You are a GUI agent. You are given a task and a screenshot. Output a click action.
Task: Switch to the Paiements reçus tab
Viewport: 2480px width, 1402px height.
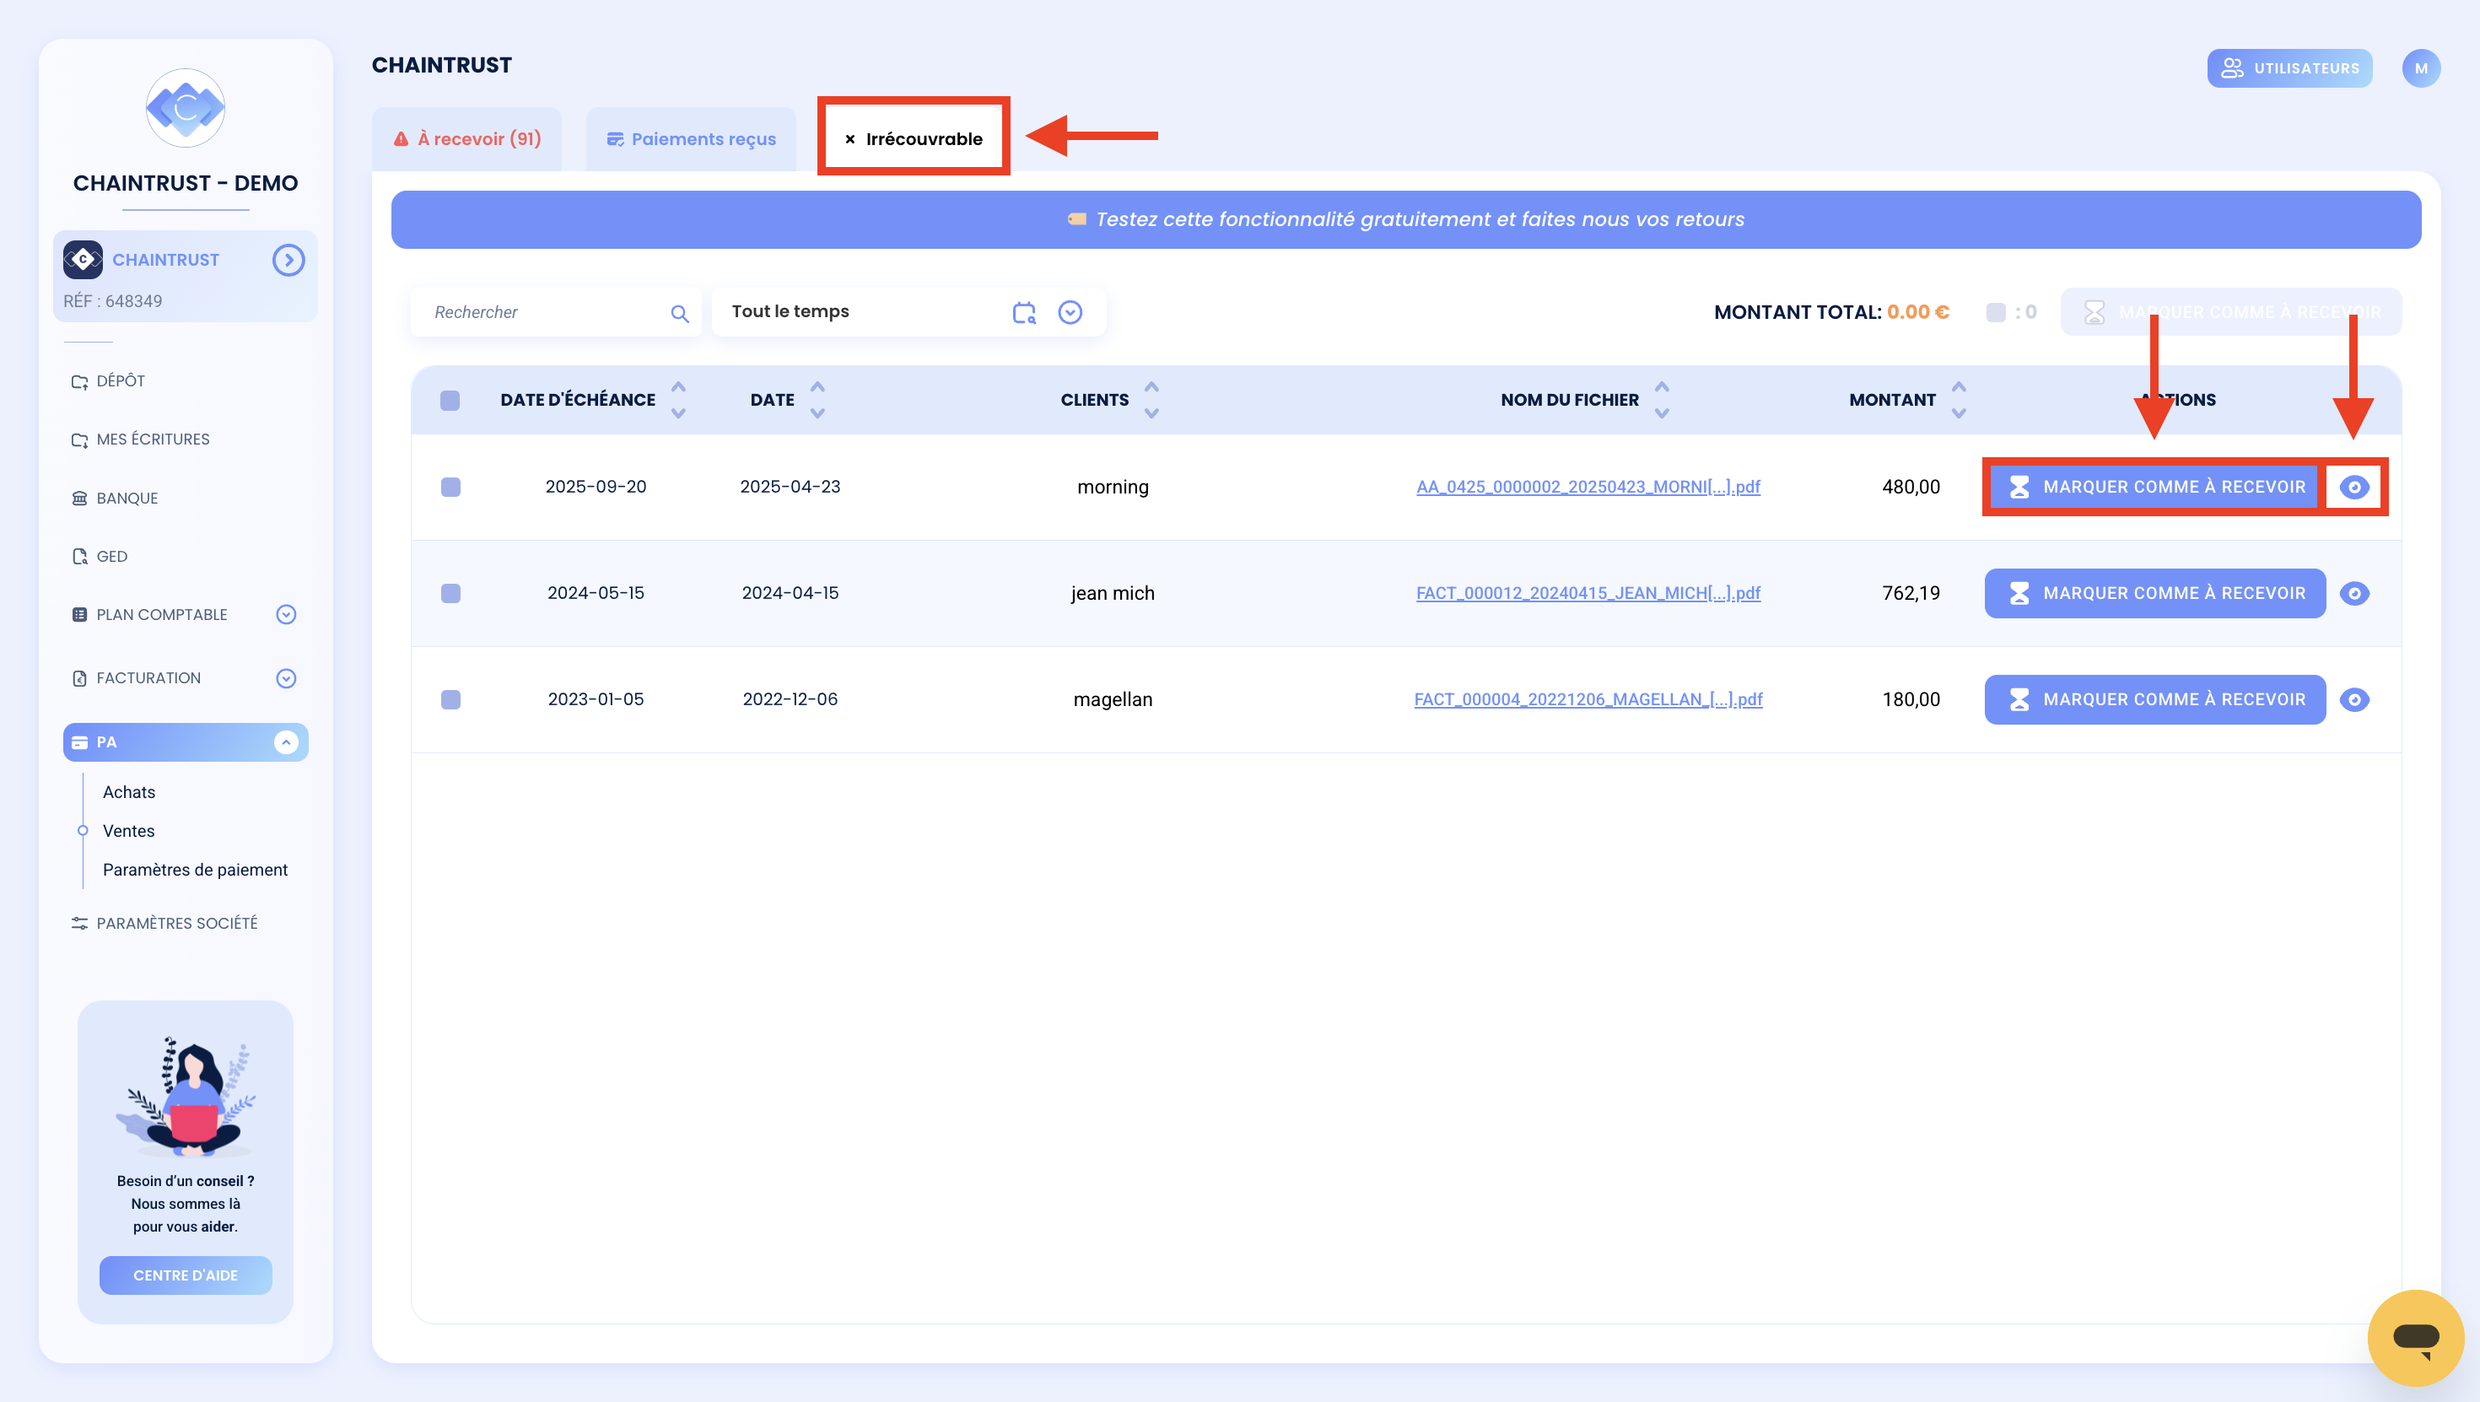point(691,138)
